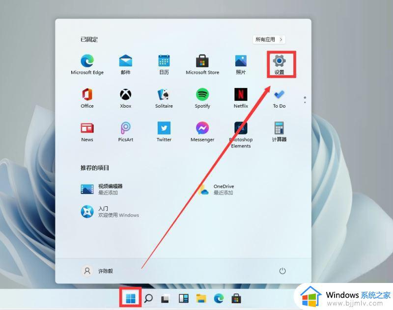The height and width of the screenshot is (310, 393).
Task: Open Task View on taskbar
Action: [165, 298]
